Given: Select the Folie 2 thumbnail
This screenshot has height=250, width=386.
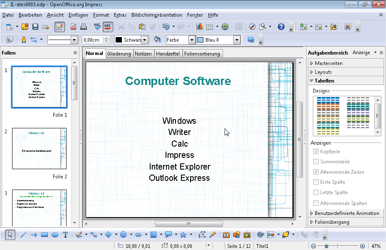Looking at the screenshot, I should point(39,148).
